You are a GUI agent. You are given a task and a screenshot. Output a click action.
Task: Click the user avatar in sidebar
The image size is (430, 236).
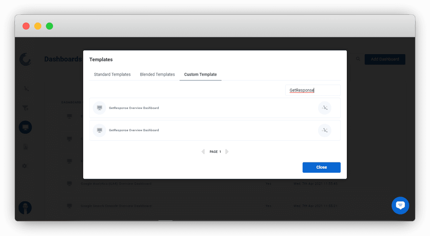point(25,208)
